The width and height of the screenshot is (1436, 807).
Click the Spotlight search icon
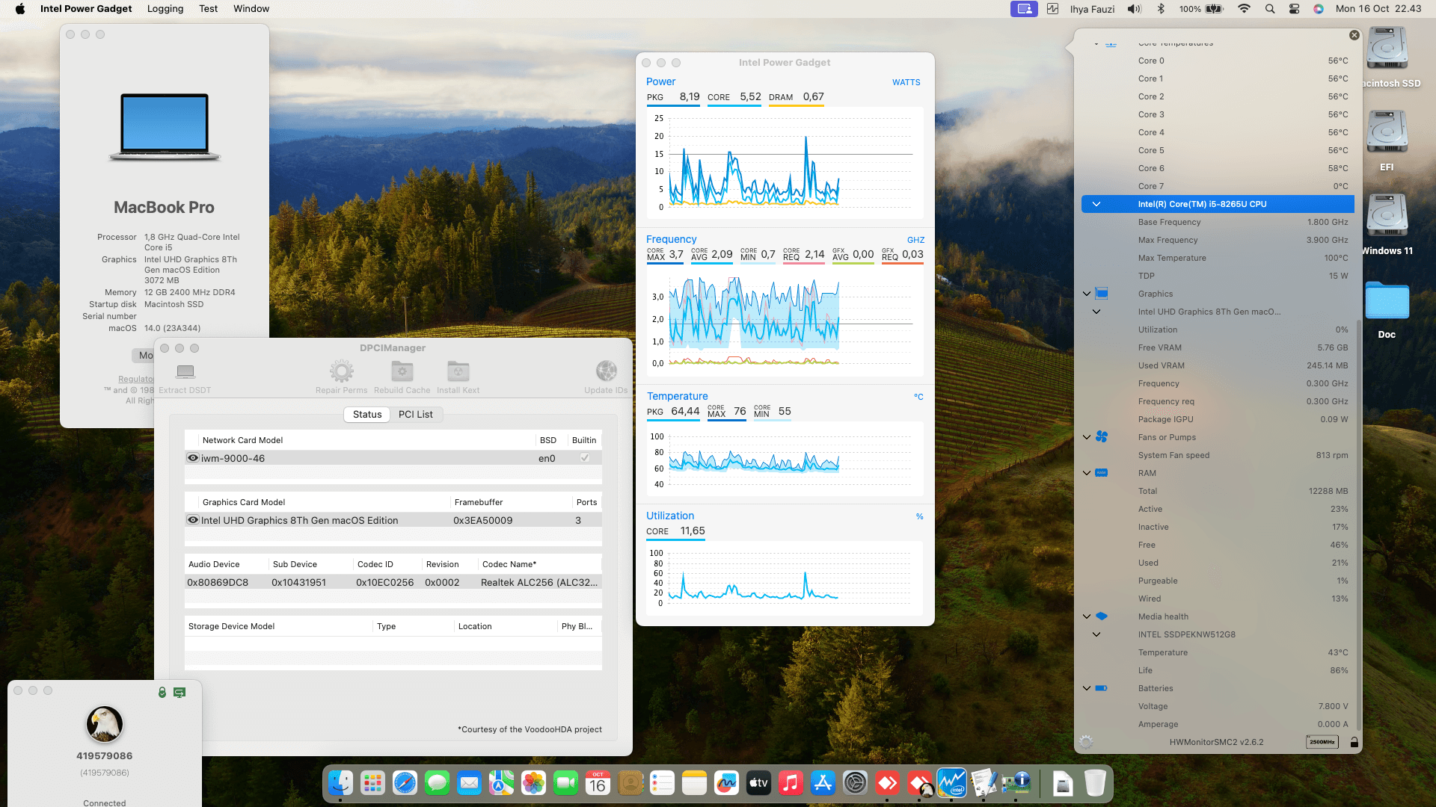click(x=1269, y=9)
